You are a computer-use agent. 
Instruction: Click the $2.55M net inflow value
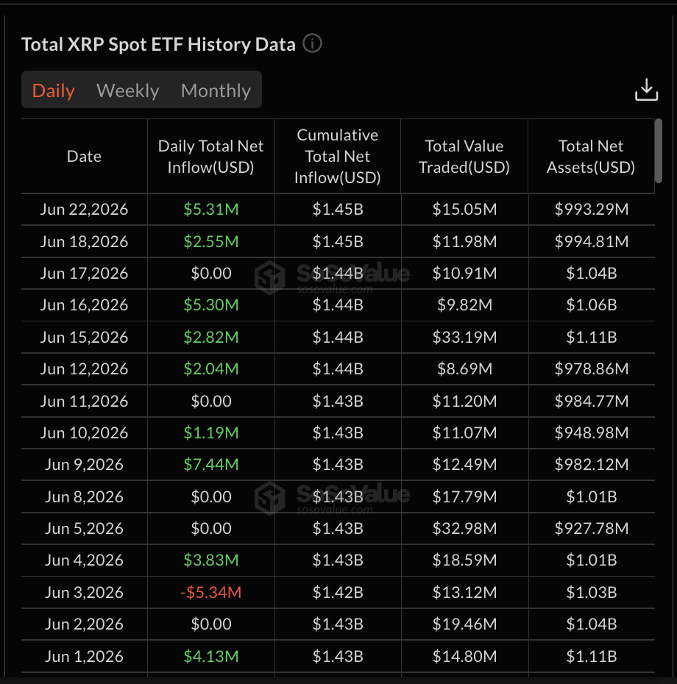[x=210, y=241]
